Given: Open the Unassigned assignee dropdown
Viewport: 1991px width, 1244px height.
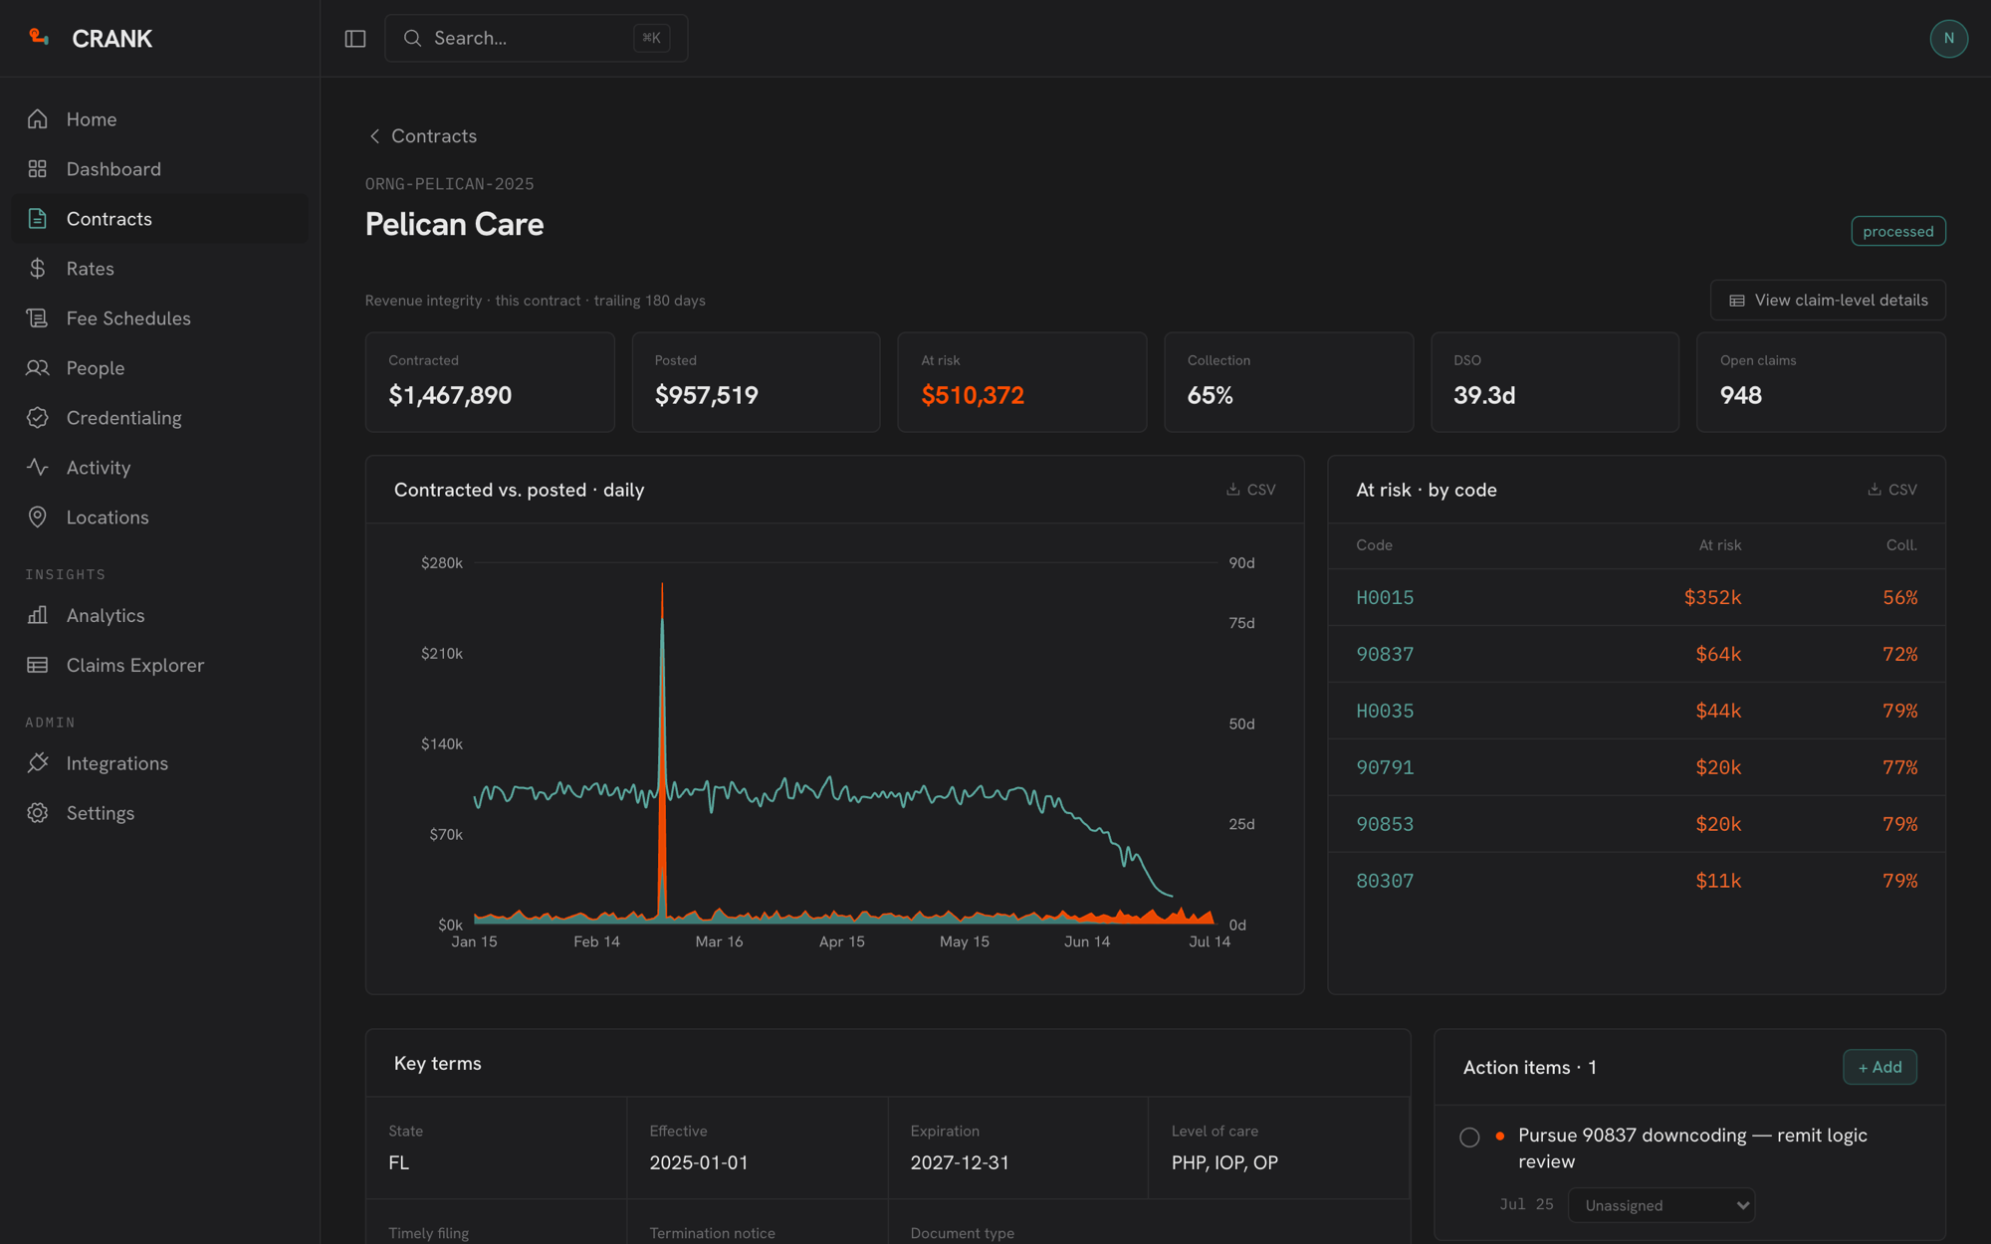Looking at the screenshot, I should (x=1661, y=1205).
